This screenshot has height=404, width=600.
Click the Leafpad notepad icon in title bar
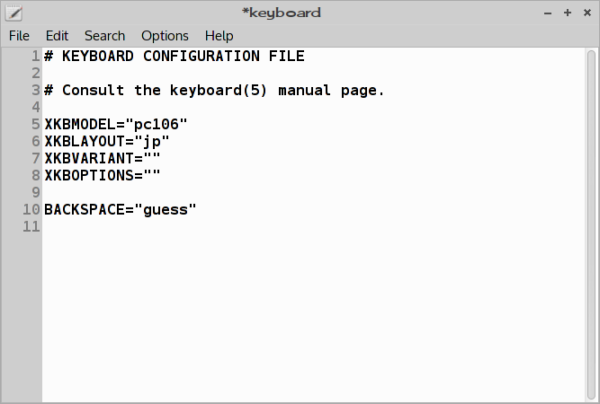(13, 13)
